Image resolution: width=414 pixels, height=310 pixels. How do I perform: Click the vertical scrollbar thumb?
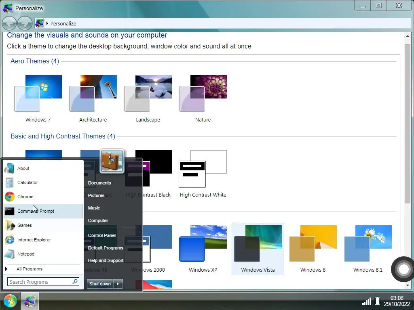click(408, 124)
